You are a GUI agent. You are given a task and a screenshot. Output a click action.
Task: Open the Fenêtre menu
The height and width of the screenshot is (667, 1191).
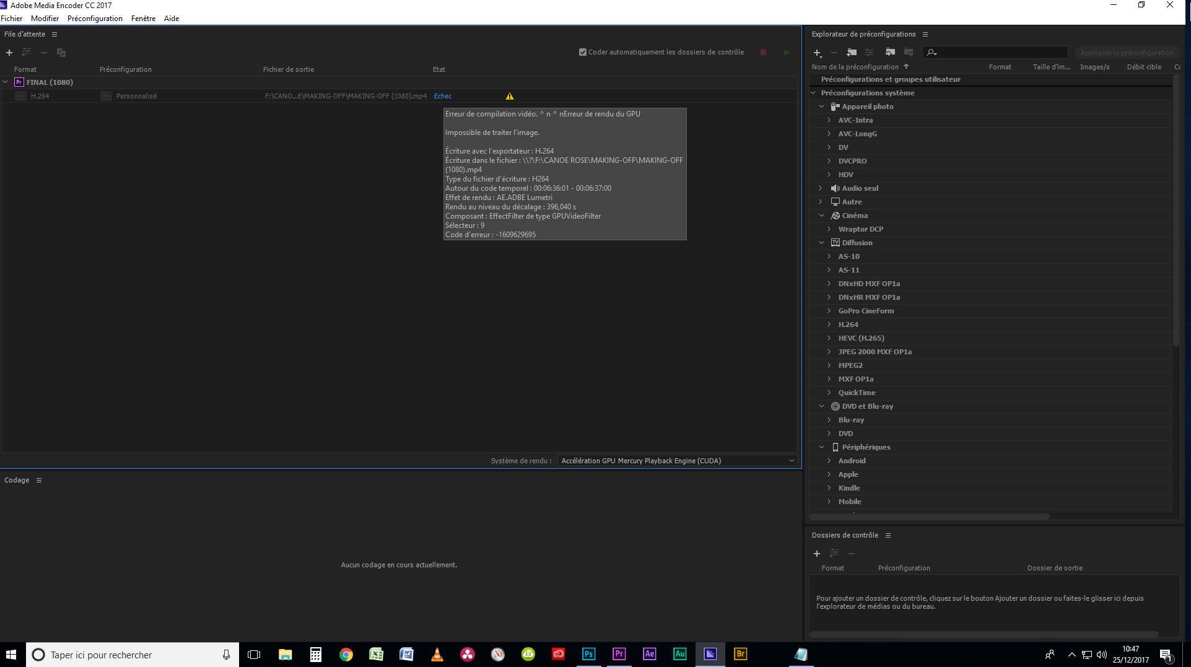click(143, 19)
